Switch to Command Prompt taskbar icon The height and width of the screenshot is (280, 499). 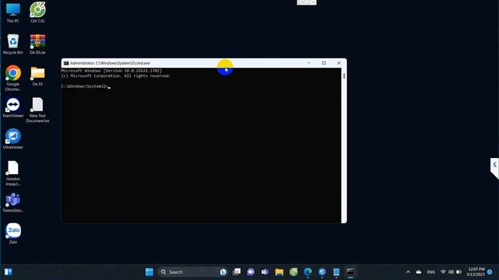350,272
